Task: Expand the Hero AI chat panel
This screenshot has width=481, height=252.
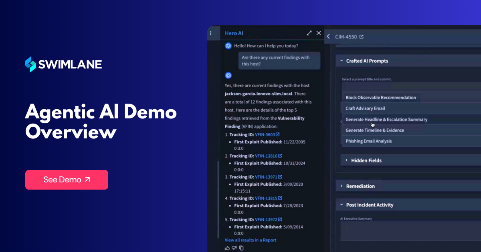Action: [x=309, y=33]
